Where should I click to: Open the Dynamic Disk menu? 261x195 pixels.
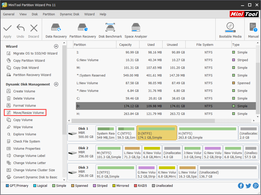click(69, 14)
